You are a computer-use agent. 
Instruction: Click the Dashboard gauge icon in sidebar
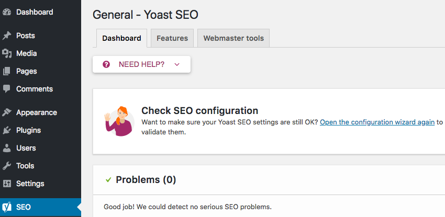(6, 12)
